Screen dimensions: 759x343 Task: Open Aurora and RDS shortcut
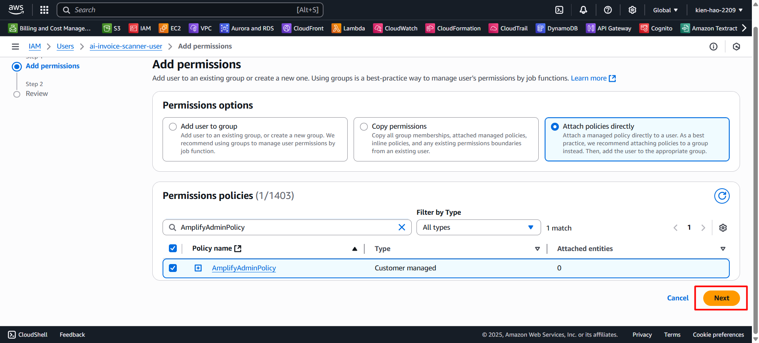coord(247,28)
